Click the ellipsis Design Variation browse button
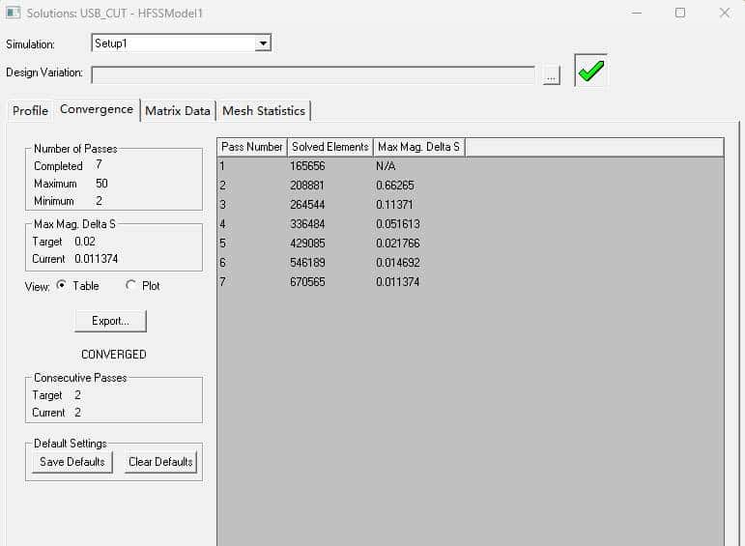Image resolution: width=745 pixels, height=546 pixels. click(552, 75)
